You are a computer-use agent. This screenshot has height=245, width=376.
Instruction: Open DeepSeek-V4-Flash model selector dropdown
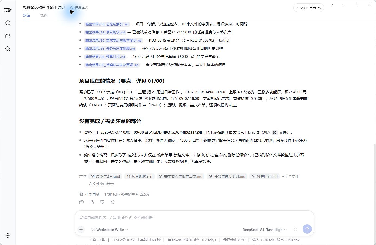pyautogui.click(x=265, y=230)
